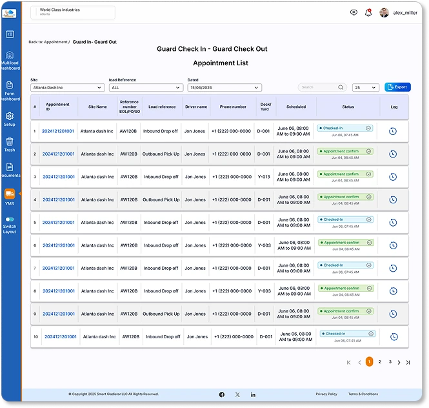Click the World Class Industries company selector

point(73,12)
